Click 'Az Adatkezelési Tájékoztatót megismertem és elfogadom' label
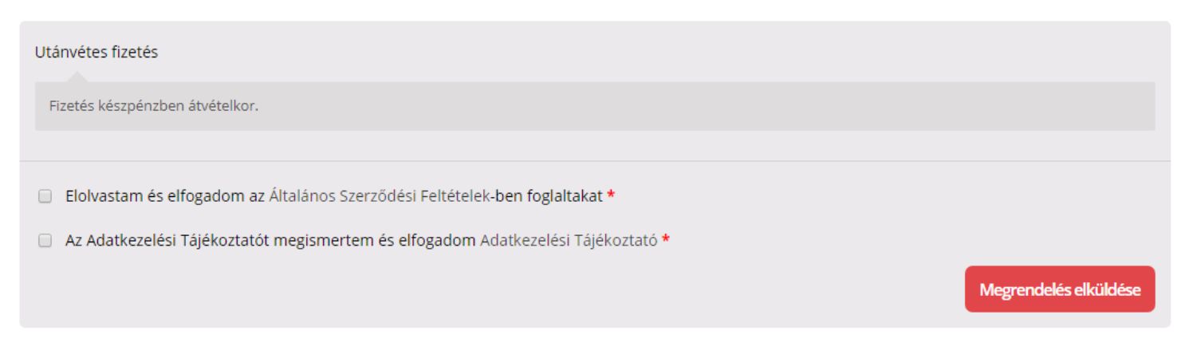The image size is (1189, 362). (270, 239)
